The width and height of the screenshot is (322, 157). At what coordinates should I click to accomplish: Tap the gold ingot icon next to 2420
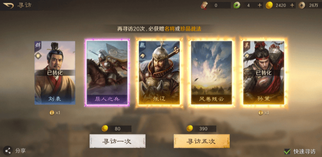click(269, 5)
